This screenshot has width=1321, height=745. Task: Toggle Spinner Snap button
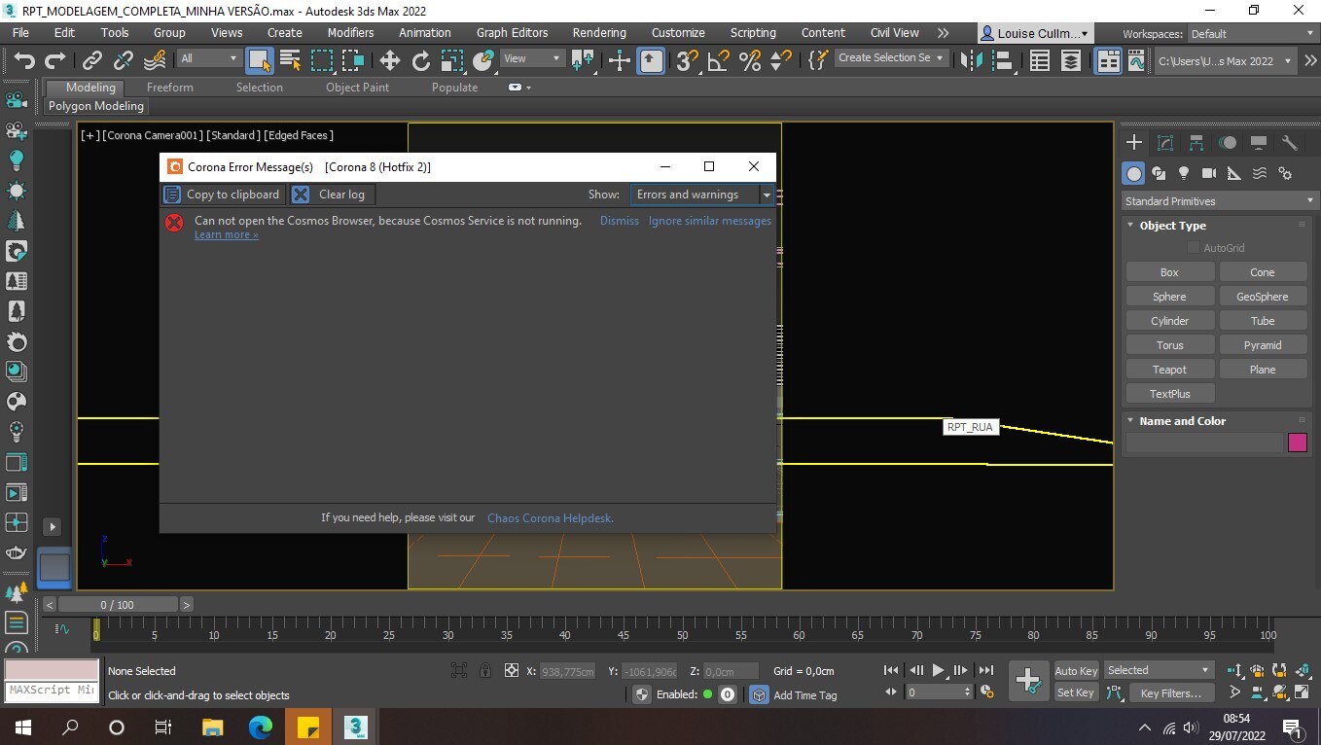coord(780,60)
